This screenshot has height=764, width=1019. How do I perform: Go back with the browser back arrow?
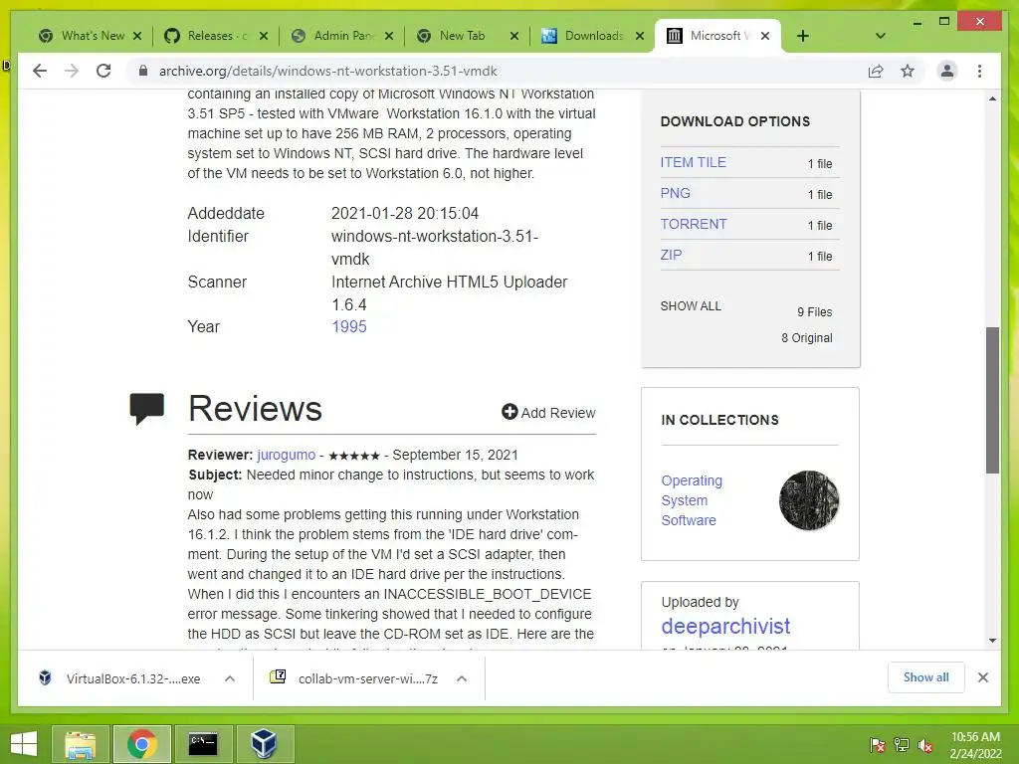tap(40, 71)
